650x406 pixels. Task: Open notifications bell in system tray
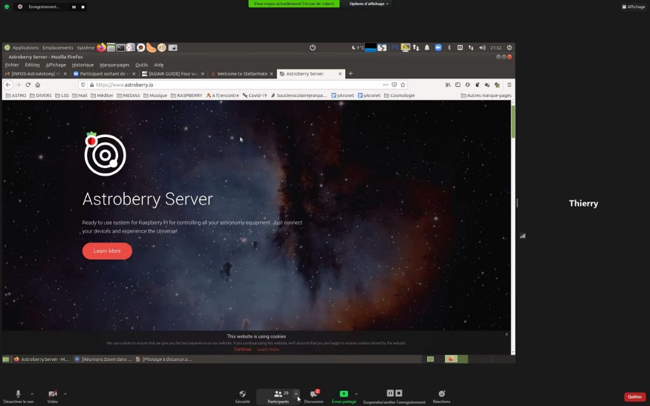(x=427, y=48)
